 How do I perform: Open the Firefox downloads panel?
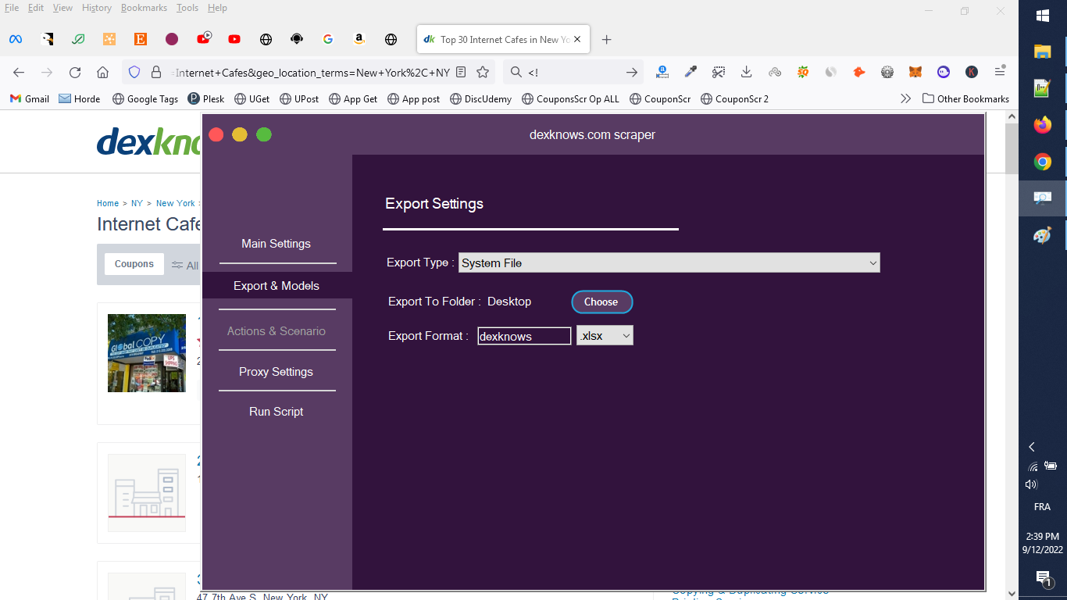pos(747,73)
